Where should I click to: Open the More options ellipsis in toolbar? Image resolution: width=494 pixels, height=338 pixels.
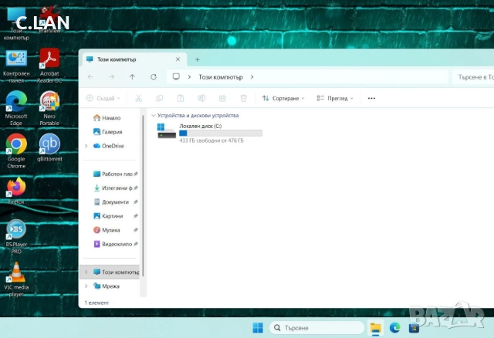(x=371, y=99)
